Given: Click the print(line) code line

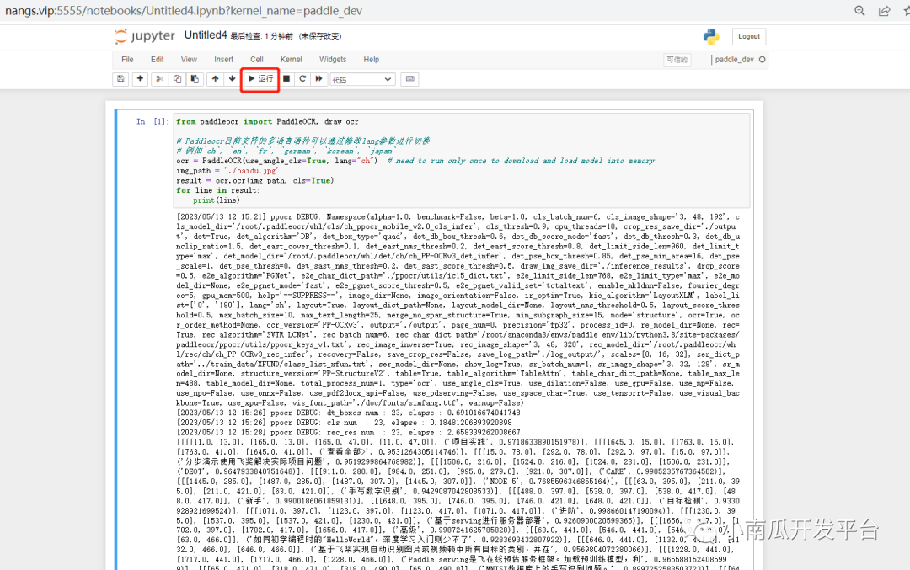Looking at the screenshot, I should [216, 200].
